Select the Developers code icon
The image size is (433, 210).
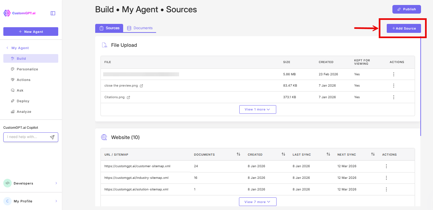coord(7,183)
